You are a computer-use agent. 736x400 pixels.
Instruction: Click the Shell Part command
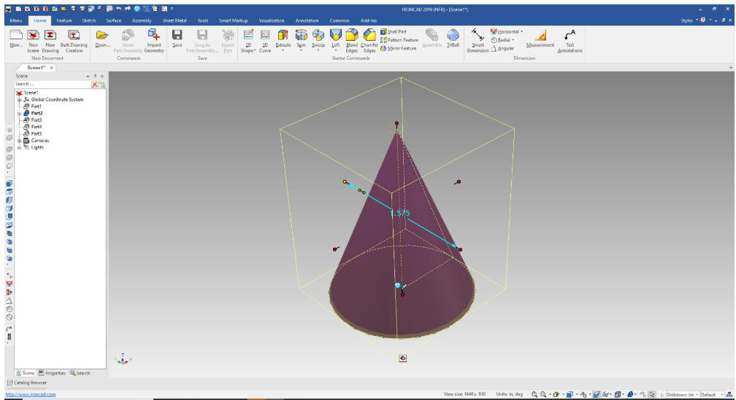coord(394,32)
